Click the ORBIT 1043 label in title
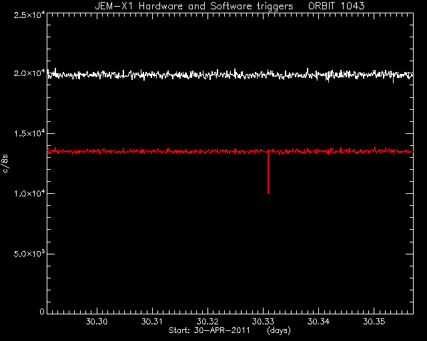 click(336, 6)
